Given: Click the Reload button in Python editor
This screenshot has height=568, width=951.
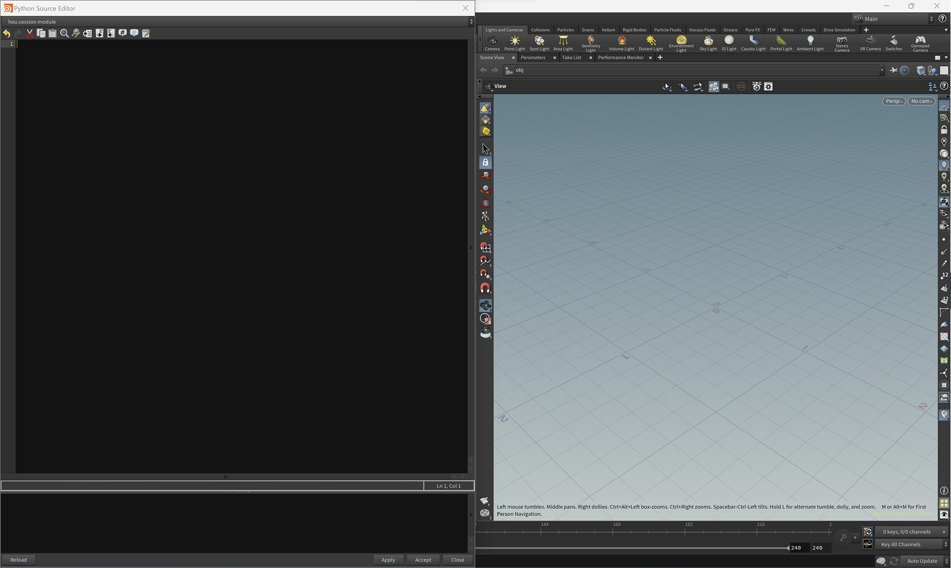Looking at the screenshot, I should [x=19, y=560].
